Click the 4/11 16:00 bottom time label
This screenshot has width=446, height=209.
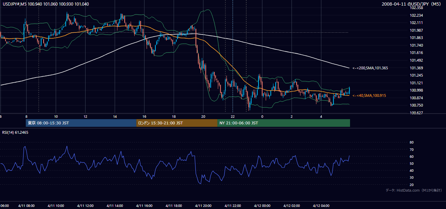click(x=144, y=206)
